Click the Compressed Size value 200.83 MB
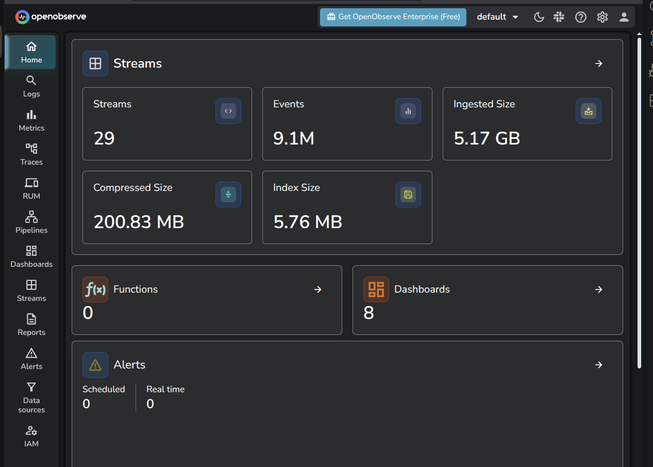Image resolution: width=653 pixels, height=467 pixels. 139,222
